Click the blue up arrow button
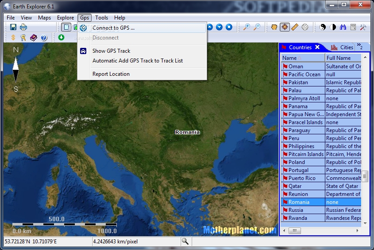The image size is (374, 250). coord(210,27)
